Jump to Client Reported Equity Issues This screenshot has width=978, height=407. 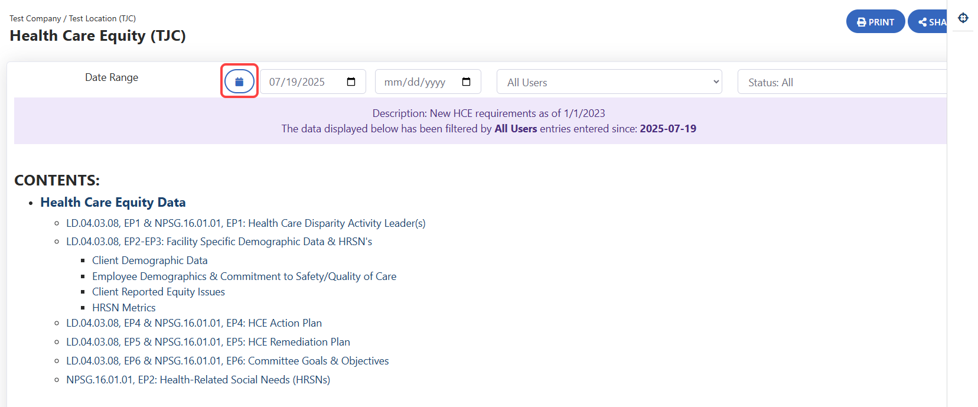[x=158, y=292]
